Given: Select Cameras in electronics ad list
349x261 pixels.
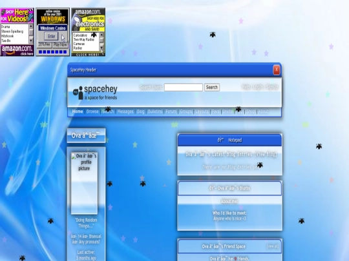Looking at the screenshot, I should coord(79,44).
